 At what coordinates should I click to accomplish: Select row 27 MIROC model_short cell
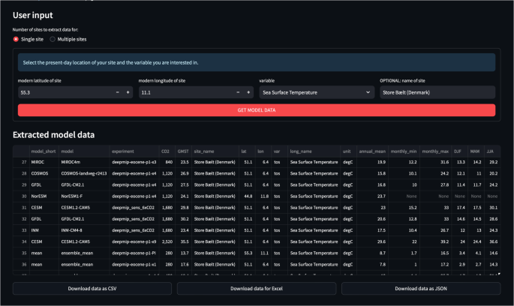click(x=44, y=162)
